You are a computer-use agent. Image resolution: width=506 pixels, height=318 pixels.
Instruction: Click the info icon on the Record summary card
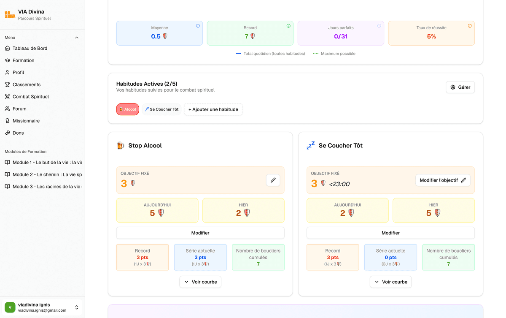click(288, 26)
